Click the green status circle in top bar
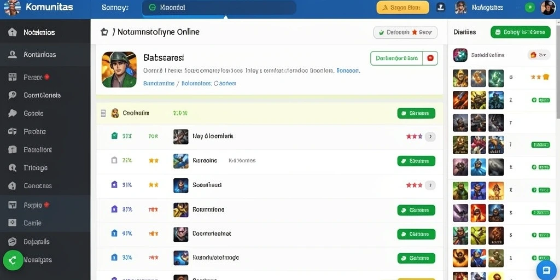Screen dimensions: 560x280 [530, 7]
